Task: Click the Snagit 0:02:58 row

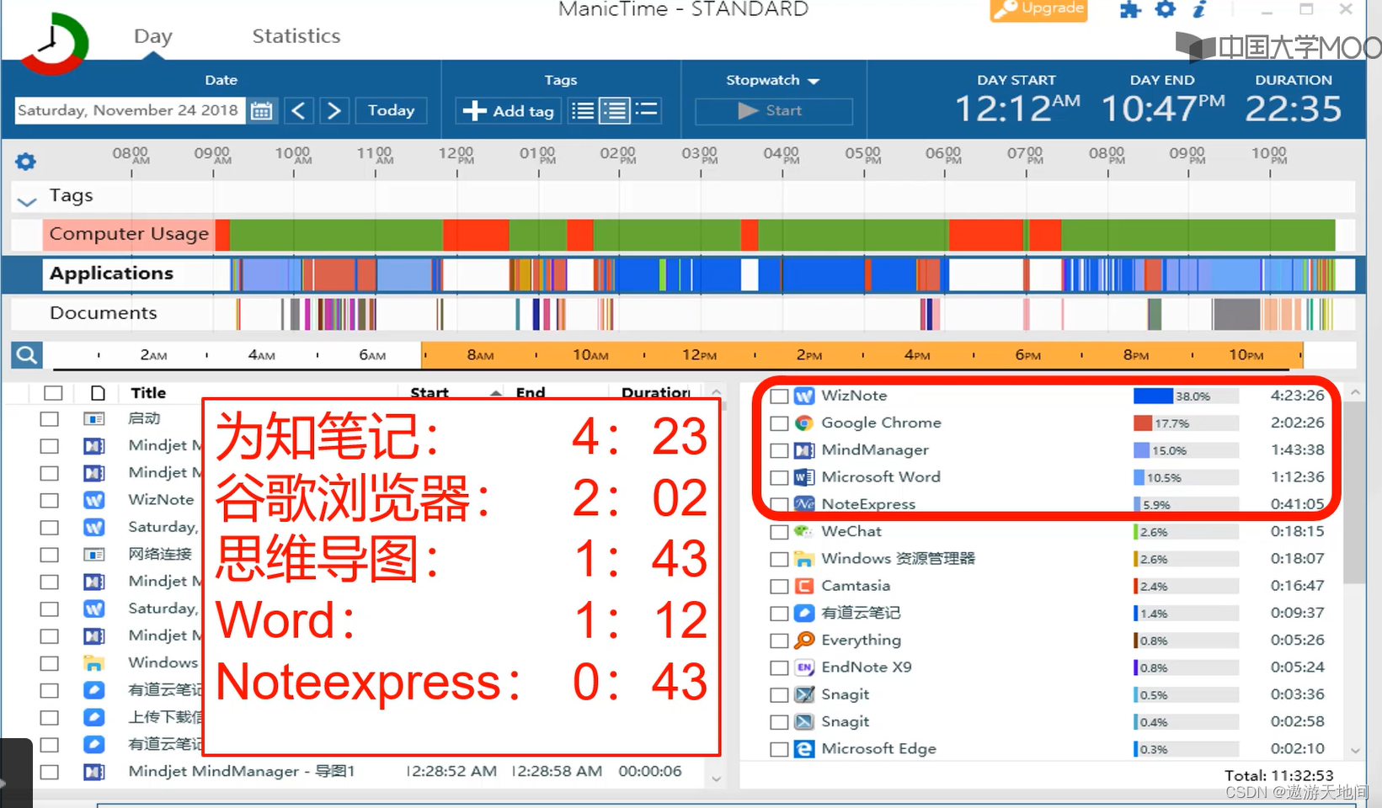Action: [x=1048, y=721]
